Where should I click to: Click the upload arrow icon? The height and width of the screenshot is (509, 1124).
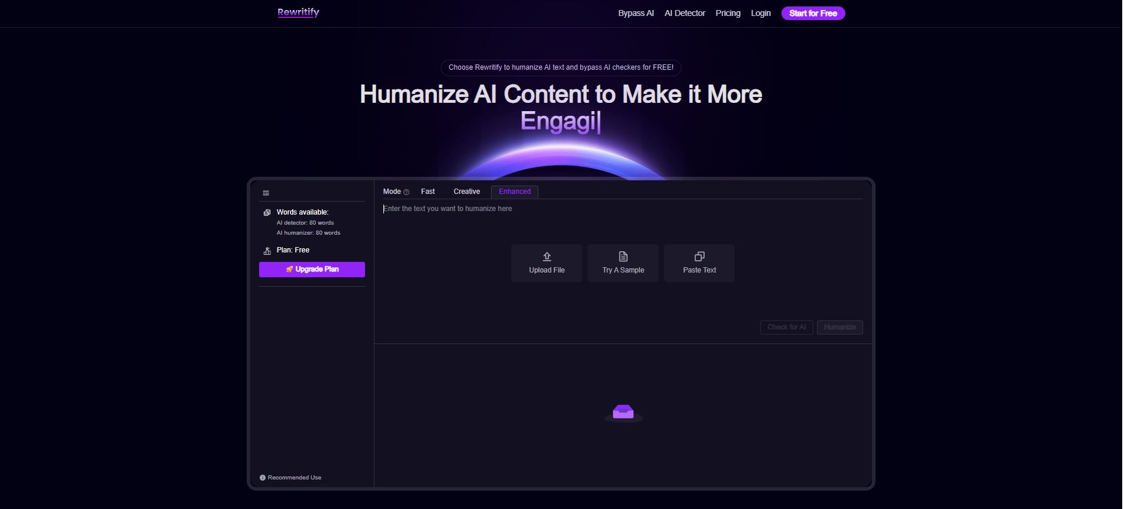[x=547, y=257]
